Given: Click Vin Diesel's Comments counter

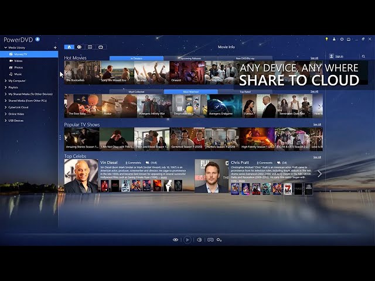Looking at the screenshot, I should click(x=133, y=163).
